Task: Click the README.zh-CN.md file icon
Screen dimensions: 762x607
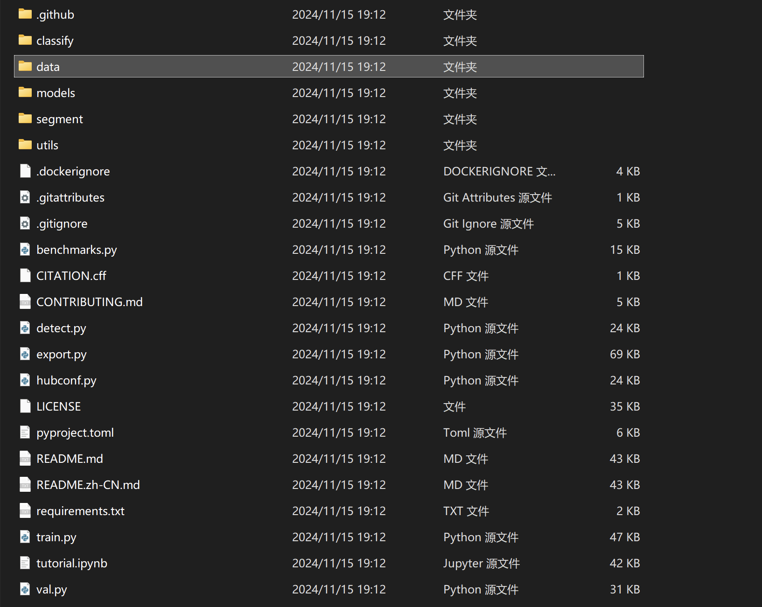Action: click(x=25, y=485)
